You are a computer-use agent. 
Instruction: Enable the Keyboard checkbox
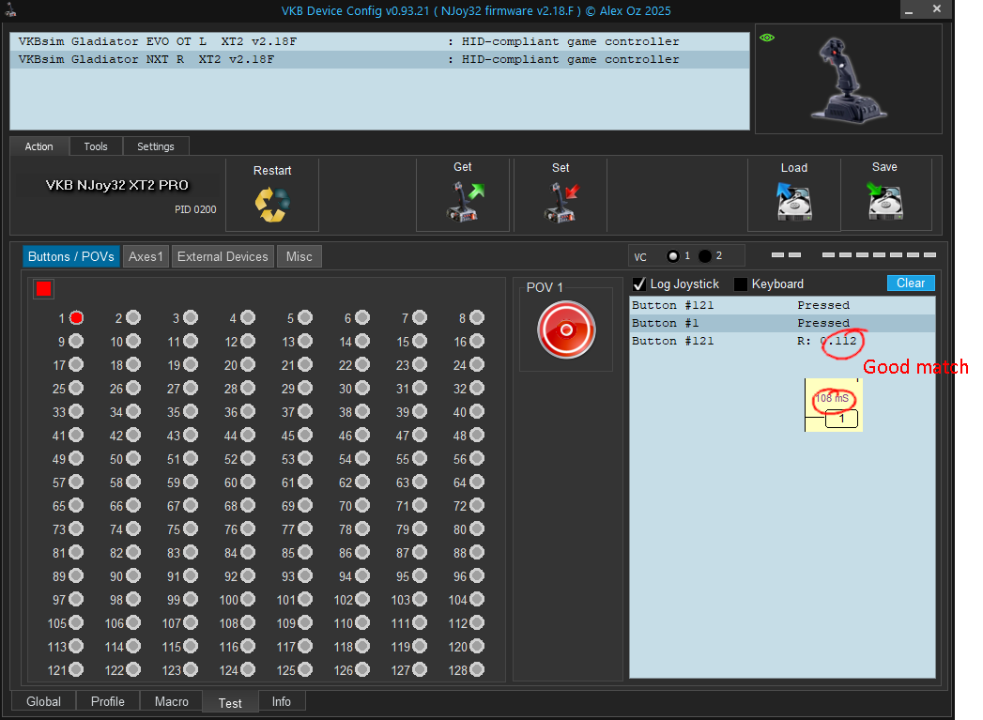click(x=741, y=283)
